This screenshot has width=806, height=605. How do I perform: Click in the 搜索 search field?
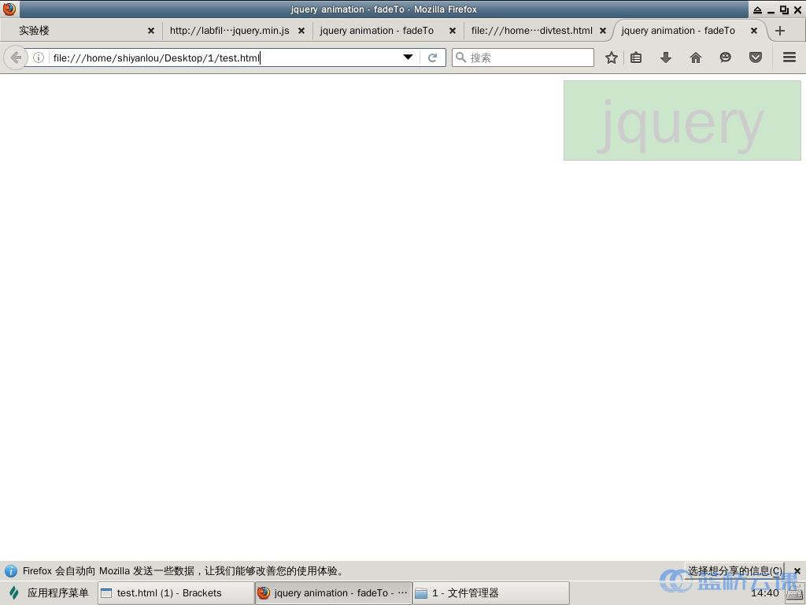[529, 58]
